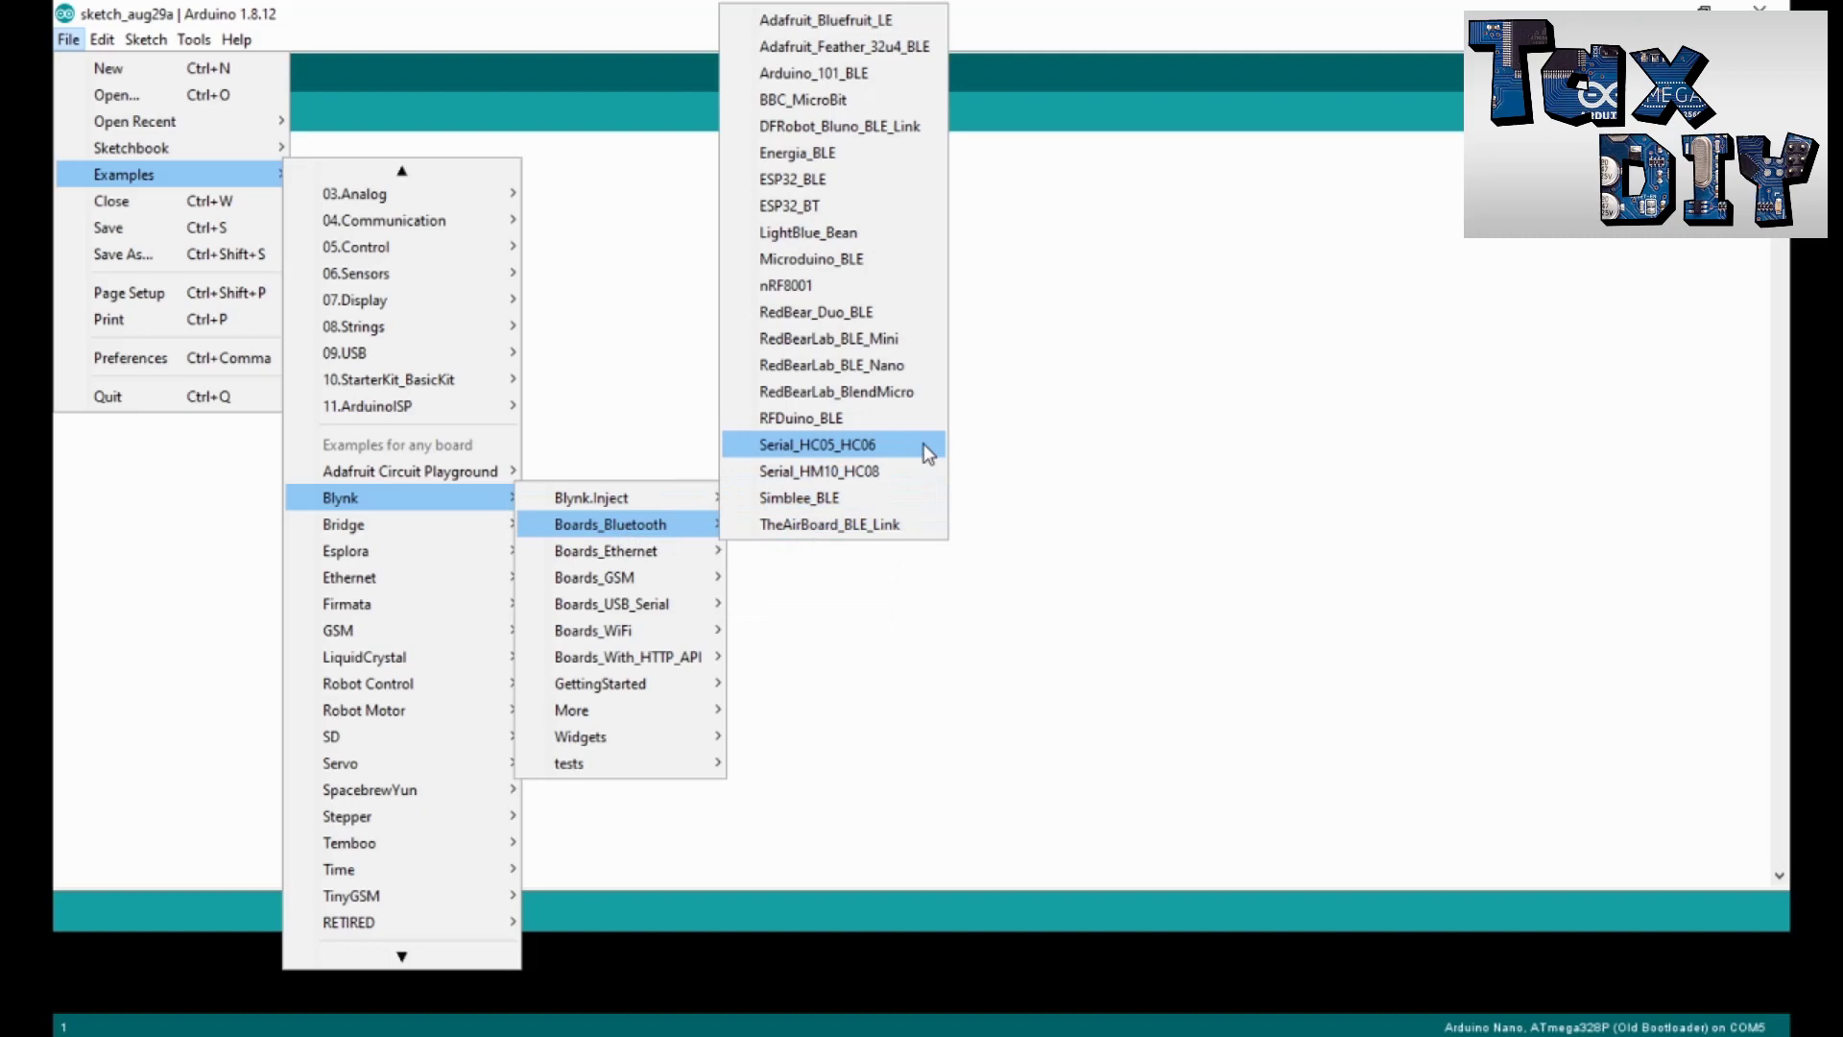The width and height of the screenshot is (1843, 1037).
Task: Expand Stepper library examples
Action: pyautogui.click(x=402, y=817)
